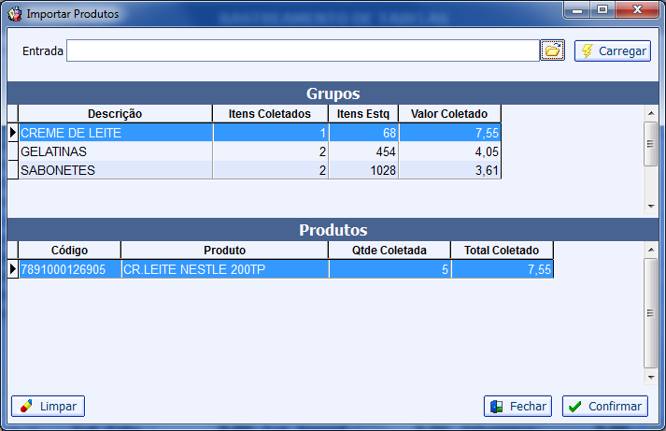
Task: Click the Grupos scrollbar down arrow
Action: tap(651, 206)
